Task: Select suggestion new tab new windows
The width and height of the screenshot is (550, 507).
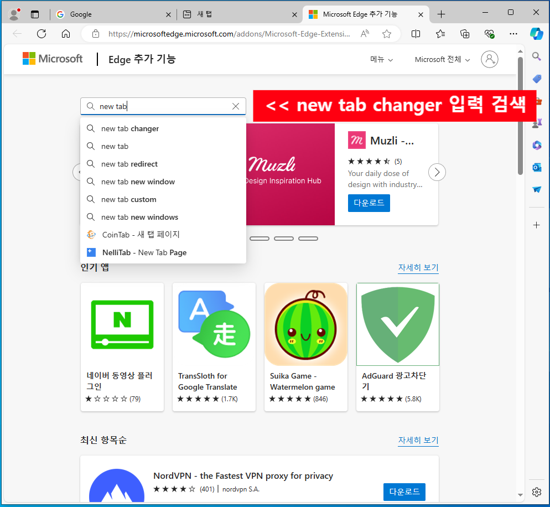Action: coord(163,217)
